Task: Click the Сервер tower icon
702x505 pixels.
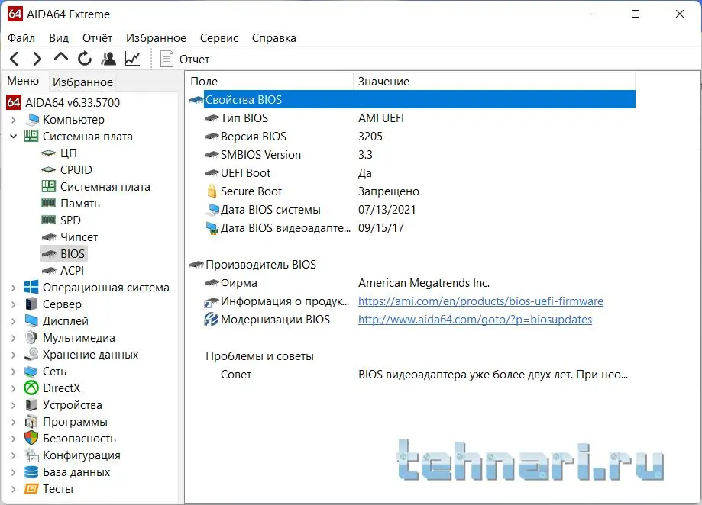Action: [31, 304]
